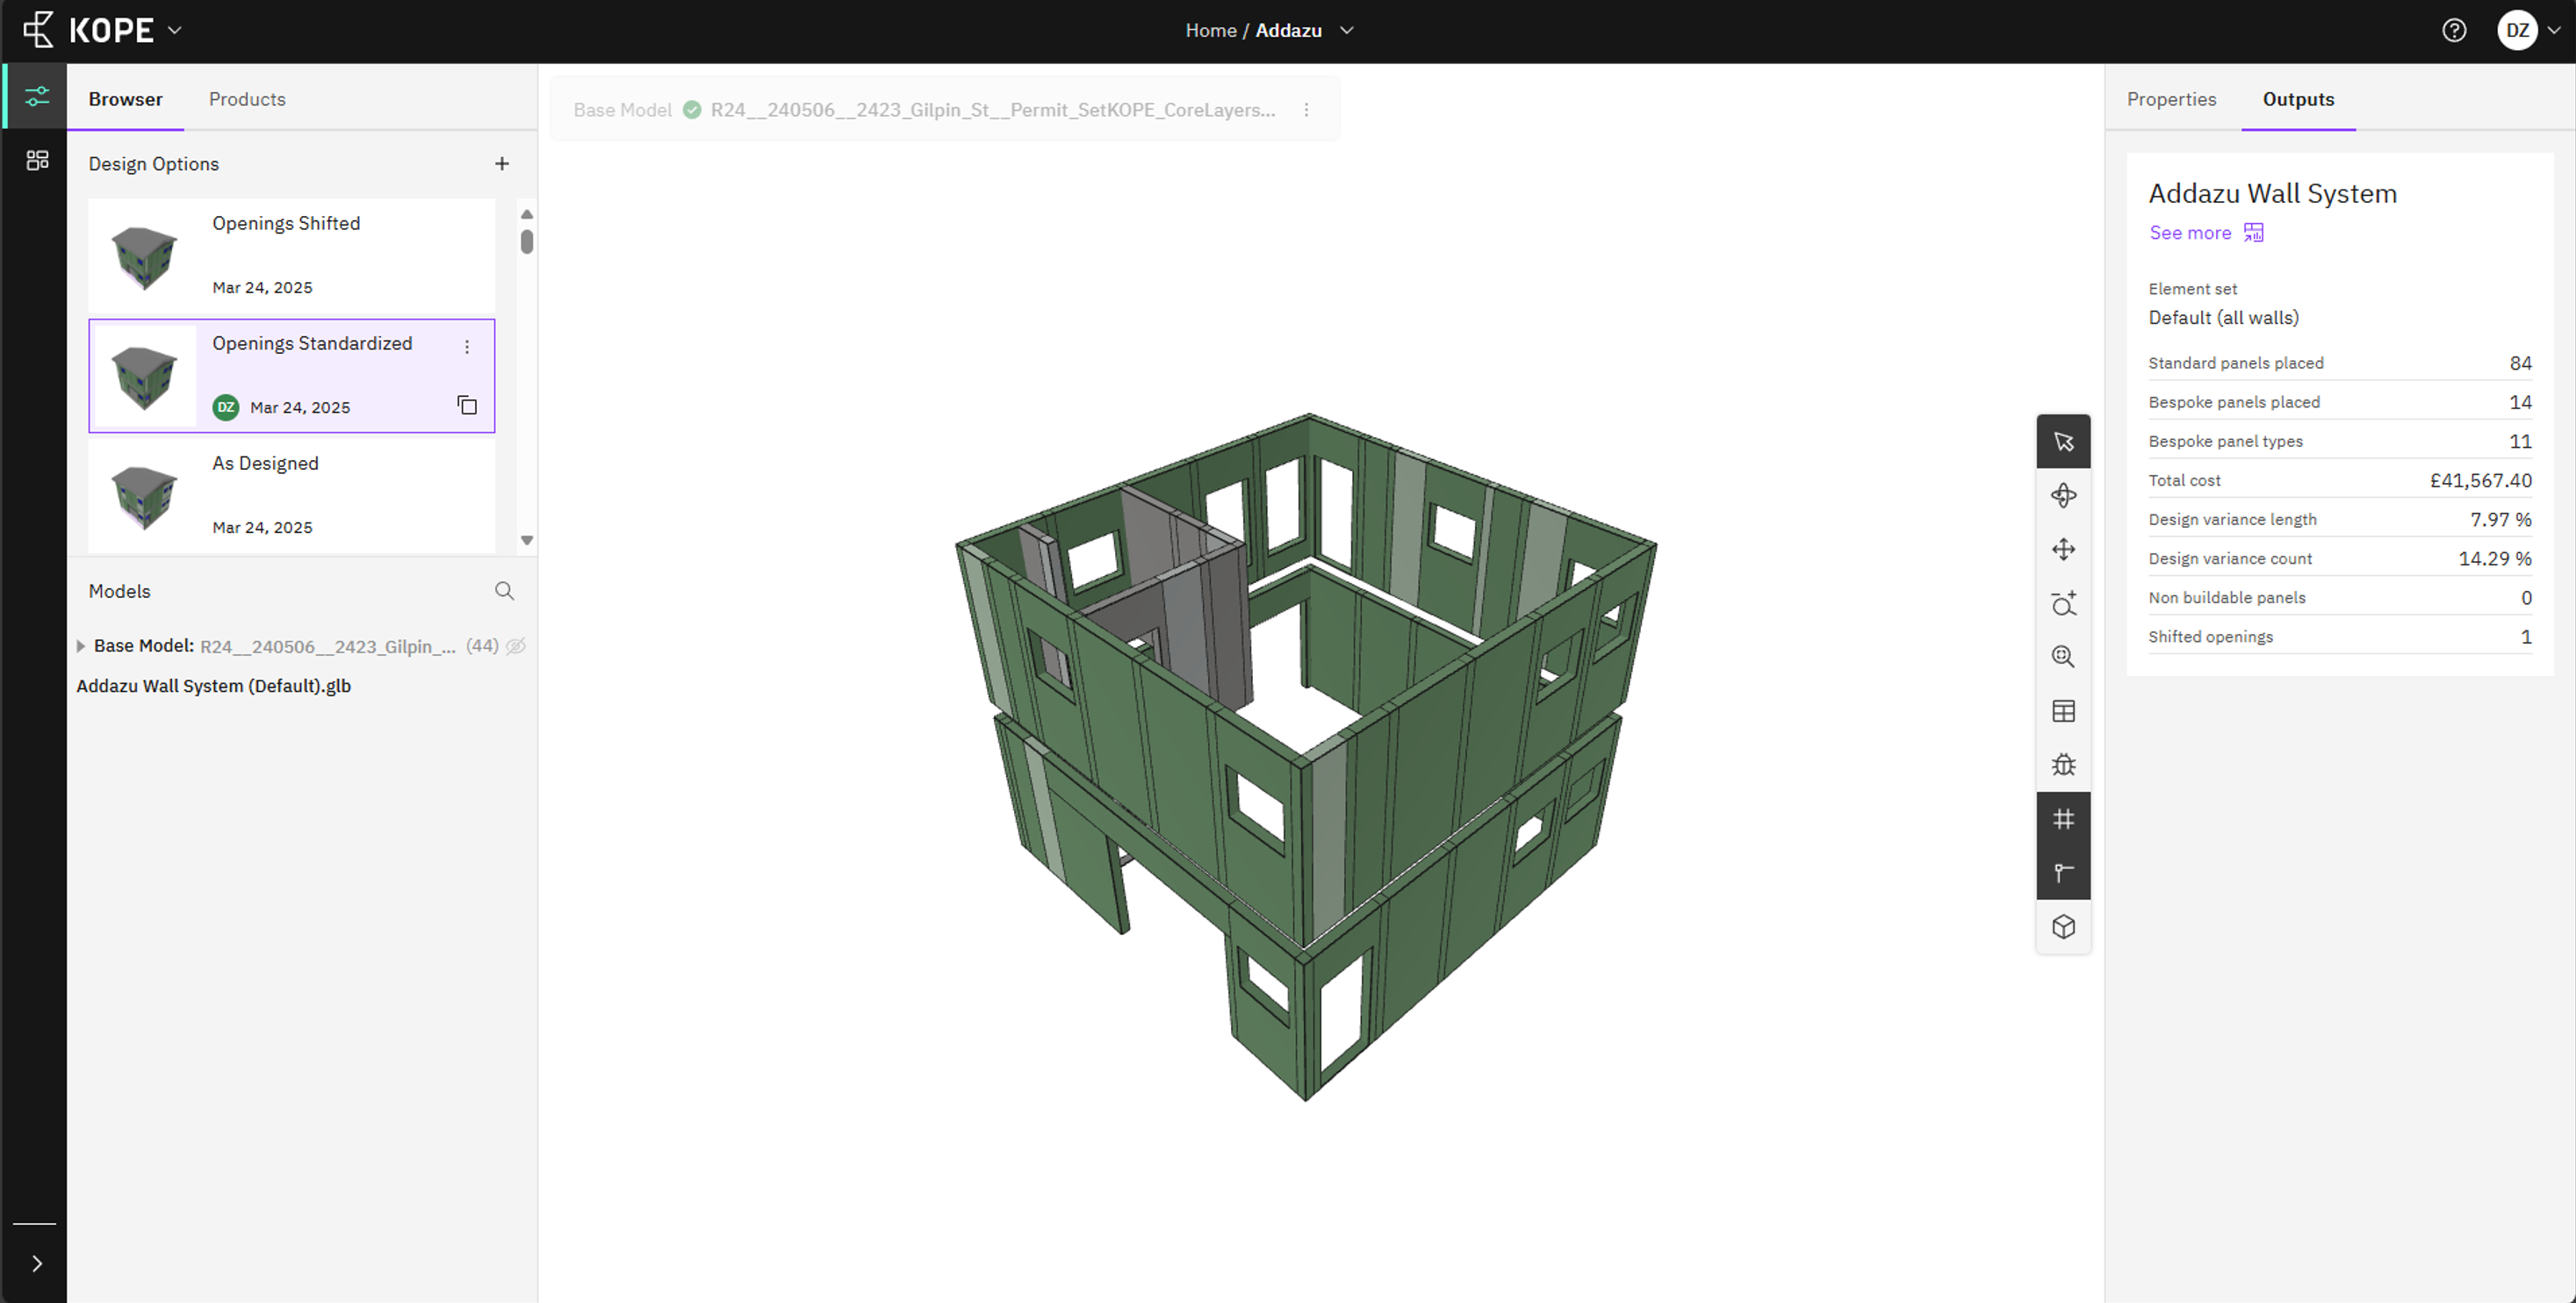Screen dimensions: 2576x1303
Task: Open Openings Standardized three-dot menu
Action: coord(467,346)
